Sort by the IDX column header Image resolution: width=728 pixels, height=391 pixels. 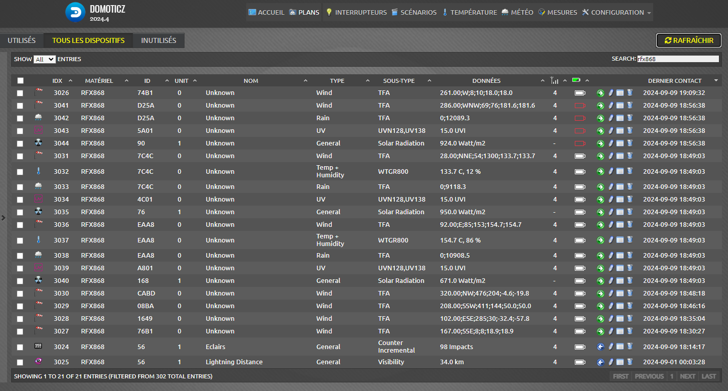coord(57,81)
